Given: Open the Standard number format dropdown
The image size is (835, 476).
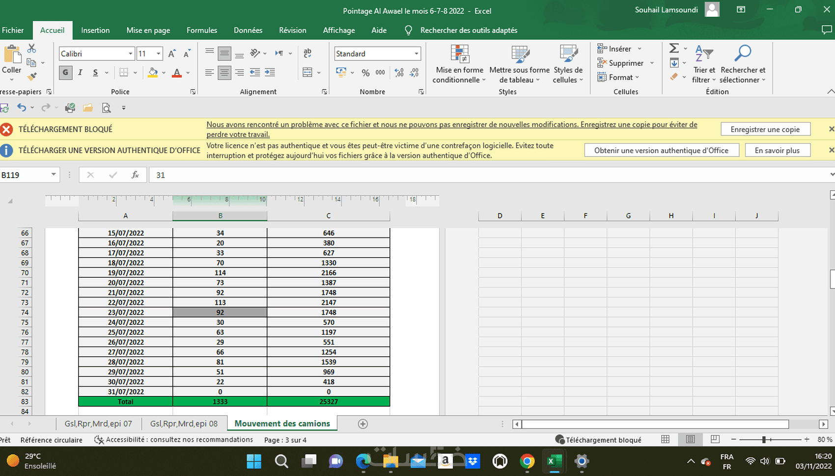Looking at the screenshot, I should click(417, 53).
